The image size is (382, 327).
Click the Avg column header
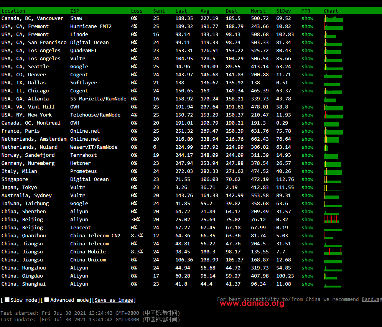coord(205,11)
